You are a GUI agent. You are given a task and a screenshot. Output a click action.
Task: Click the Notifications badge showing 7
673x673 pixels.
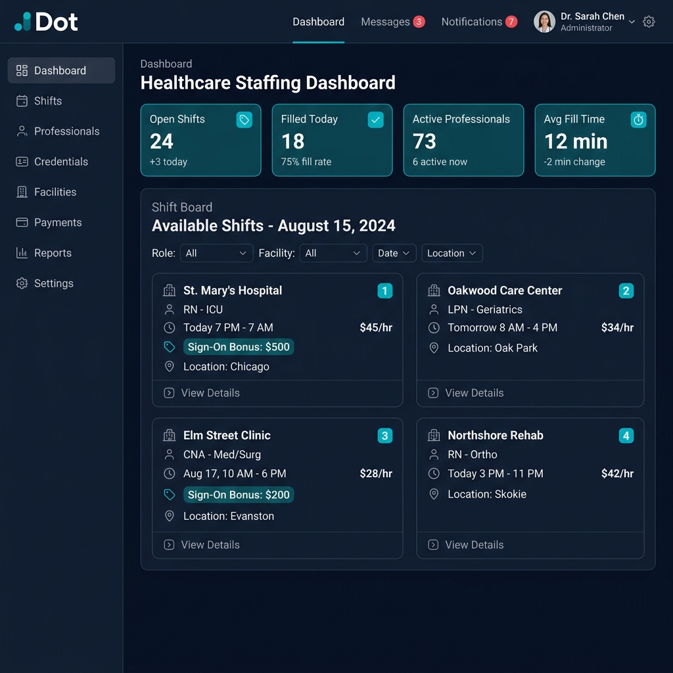(x=511, y=22)
